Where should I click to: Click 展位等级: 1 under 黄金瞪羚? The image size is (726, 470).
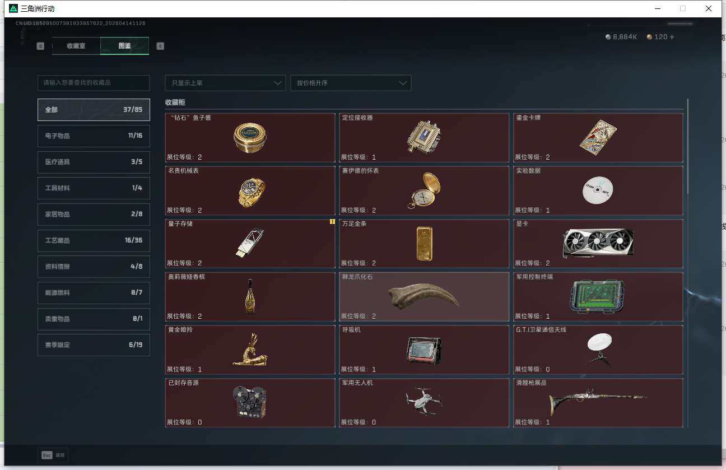pyautogui.click(x=184, y=370)
